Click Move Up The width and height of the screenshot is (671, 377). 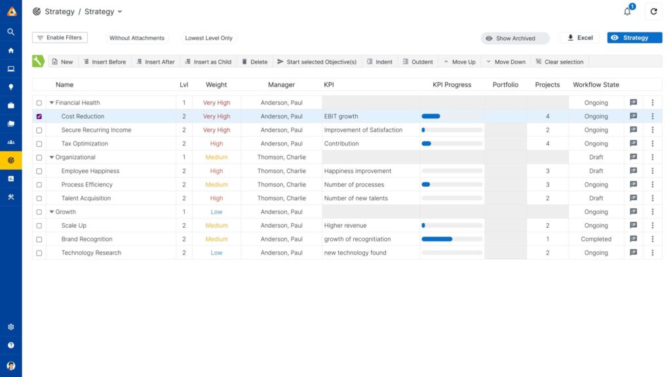[459, 62]
